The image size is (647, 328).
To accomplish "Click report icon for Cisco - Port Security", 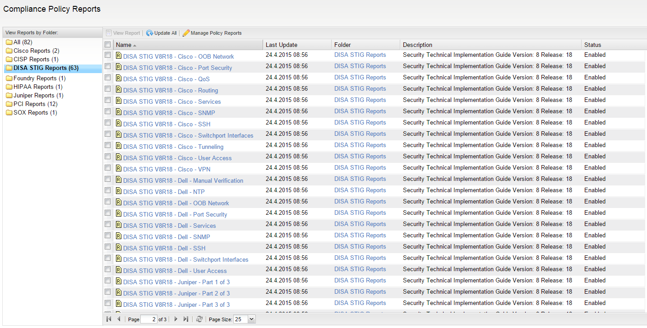I will point(119,67).
